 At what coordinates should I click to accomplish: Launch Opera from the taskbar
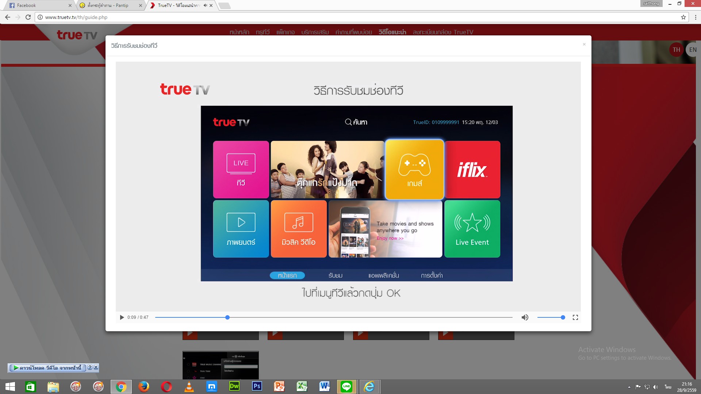click(x=166, y=387)
